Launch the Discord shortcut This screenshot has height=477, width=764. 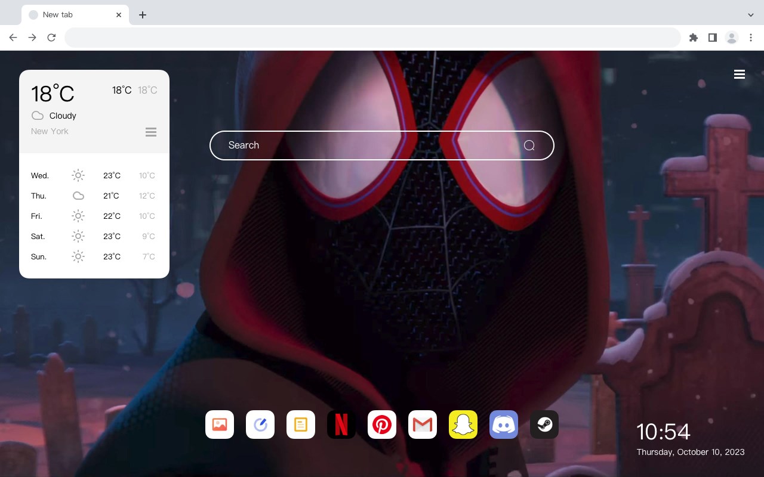point(504,425)
